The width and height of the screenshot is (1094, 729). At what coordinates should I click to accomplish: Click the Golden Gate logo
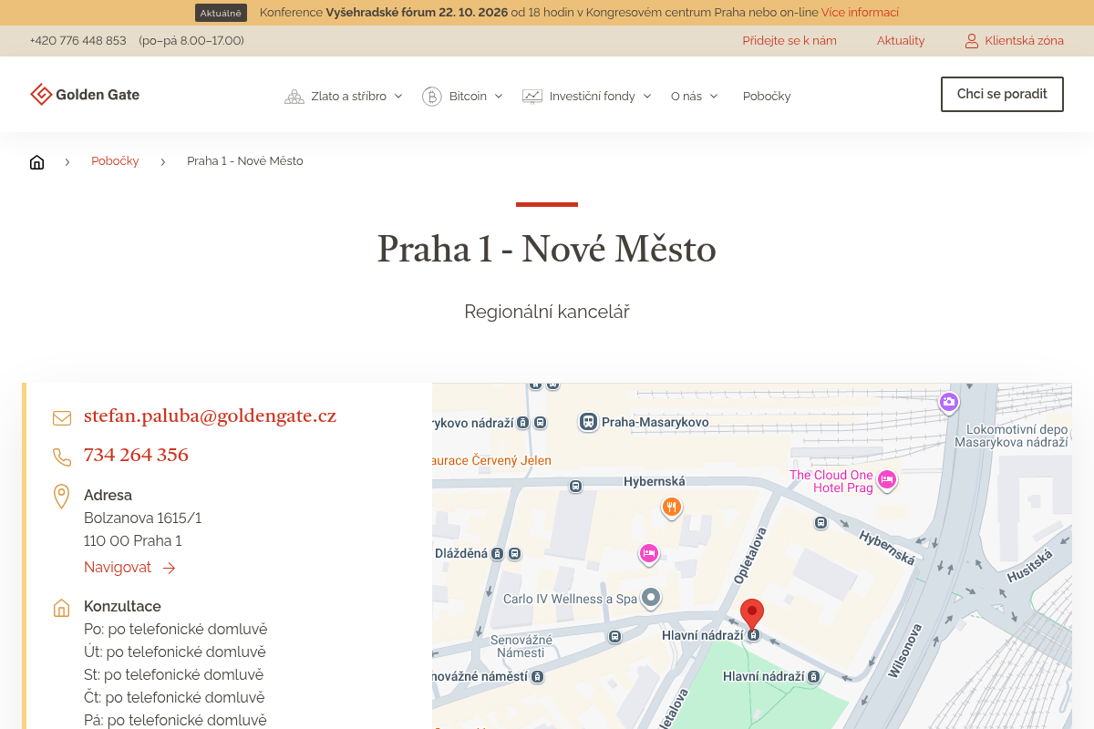(85, 95)
